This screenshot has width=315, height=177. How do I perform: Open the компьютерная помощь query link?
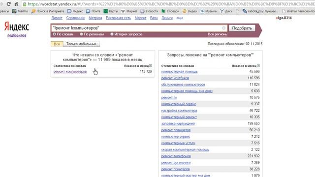pyautogui.click(x=179, y=71)
